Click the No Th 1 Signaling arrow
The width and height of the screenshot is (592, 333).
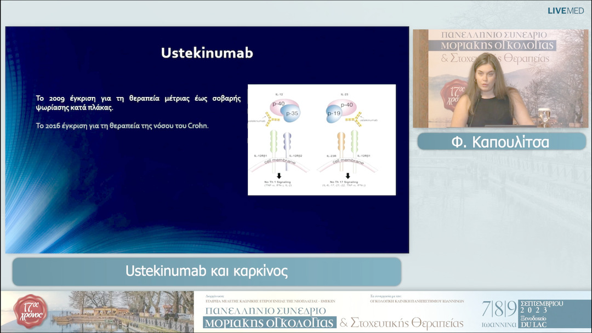tap(279, 175)
